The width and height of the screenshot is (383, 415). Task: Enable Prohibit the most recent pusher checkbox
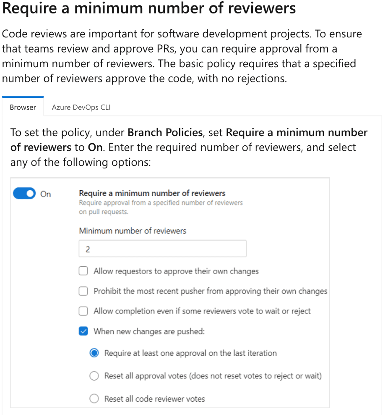pos(83,291)
